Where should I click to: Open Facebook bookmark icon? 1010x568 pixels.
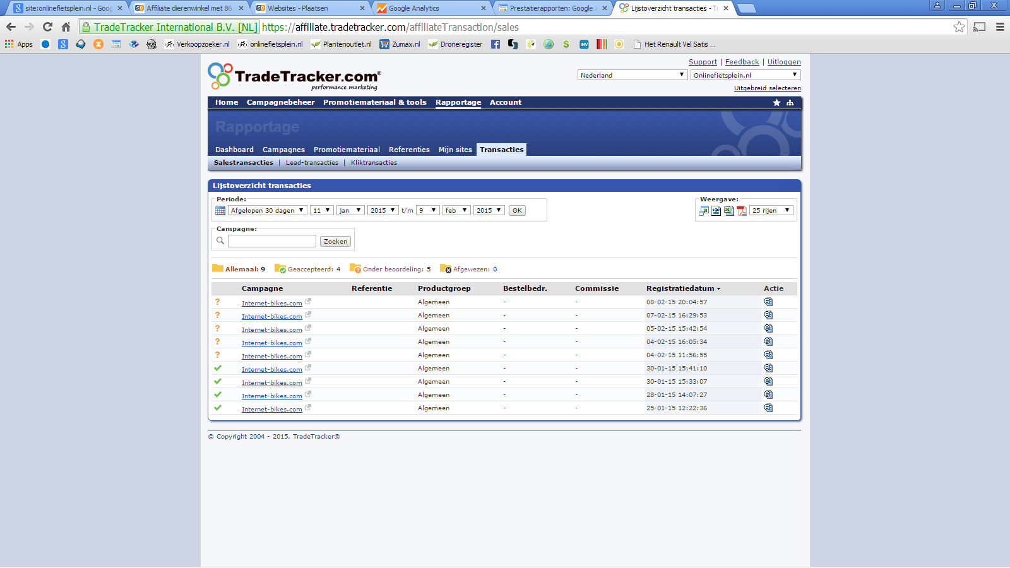tap(496, 44)
